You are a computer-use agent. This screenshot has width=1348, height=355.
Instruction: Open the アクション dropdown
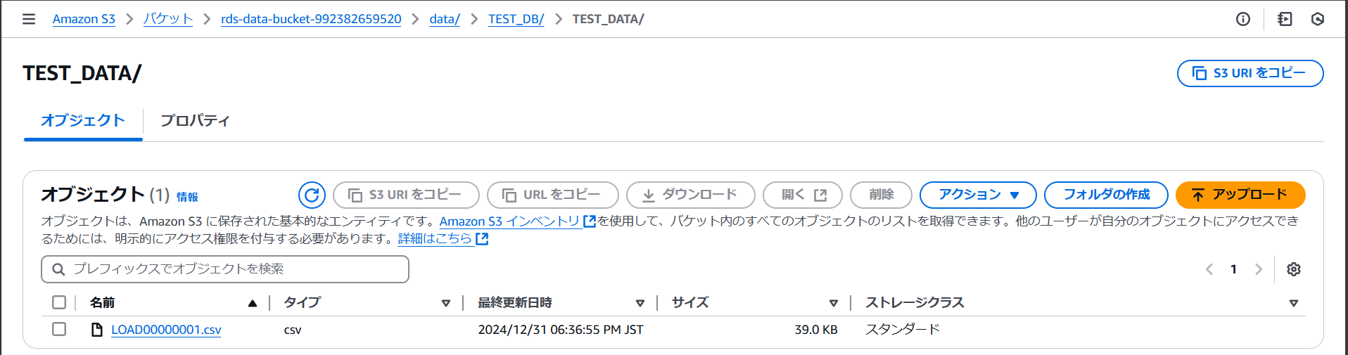(x=978, y=195)
